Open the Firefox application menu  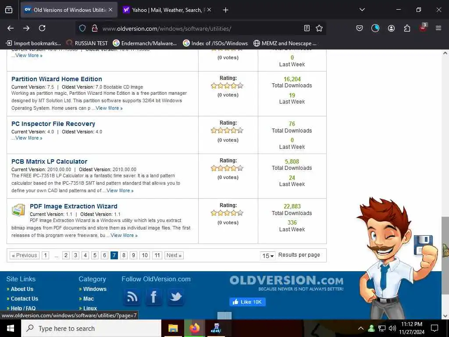coord(438,28)
